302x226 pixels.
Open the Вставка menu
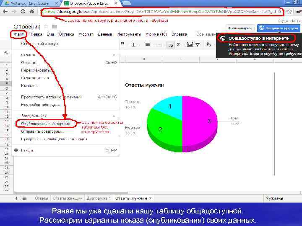pos(66,34)
